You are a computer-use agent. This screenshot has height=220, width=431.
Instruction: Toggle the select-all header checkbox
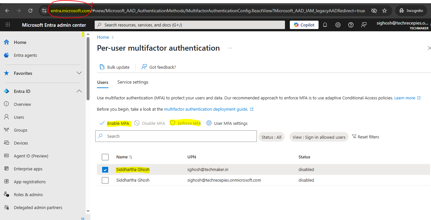click(105, 157)
